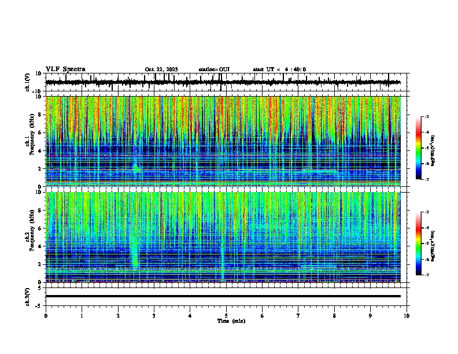Click the '-7' label on ch.2 color scale
Viewport: 458px width, 354px height.
click(x=426, y=275)
